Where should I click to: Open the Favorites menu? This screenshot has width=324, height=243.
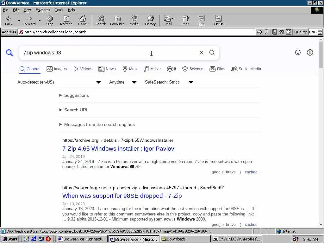[43, 10]
